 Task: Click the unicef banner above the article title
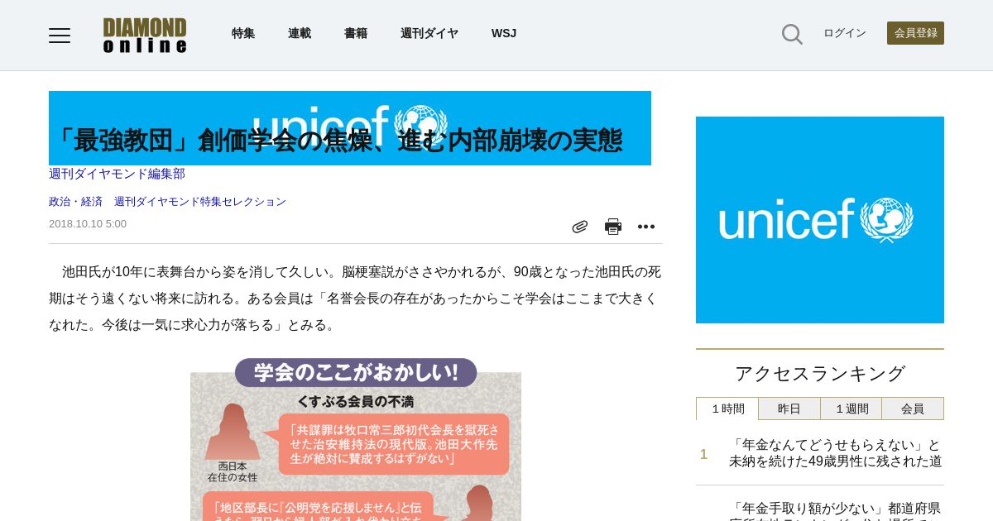(x=350, y=128)
